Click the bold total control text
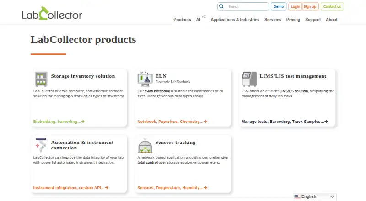366x201 pixels. [x=147, y=162]
